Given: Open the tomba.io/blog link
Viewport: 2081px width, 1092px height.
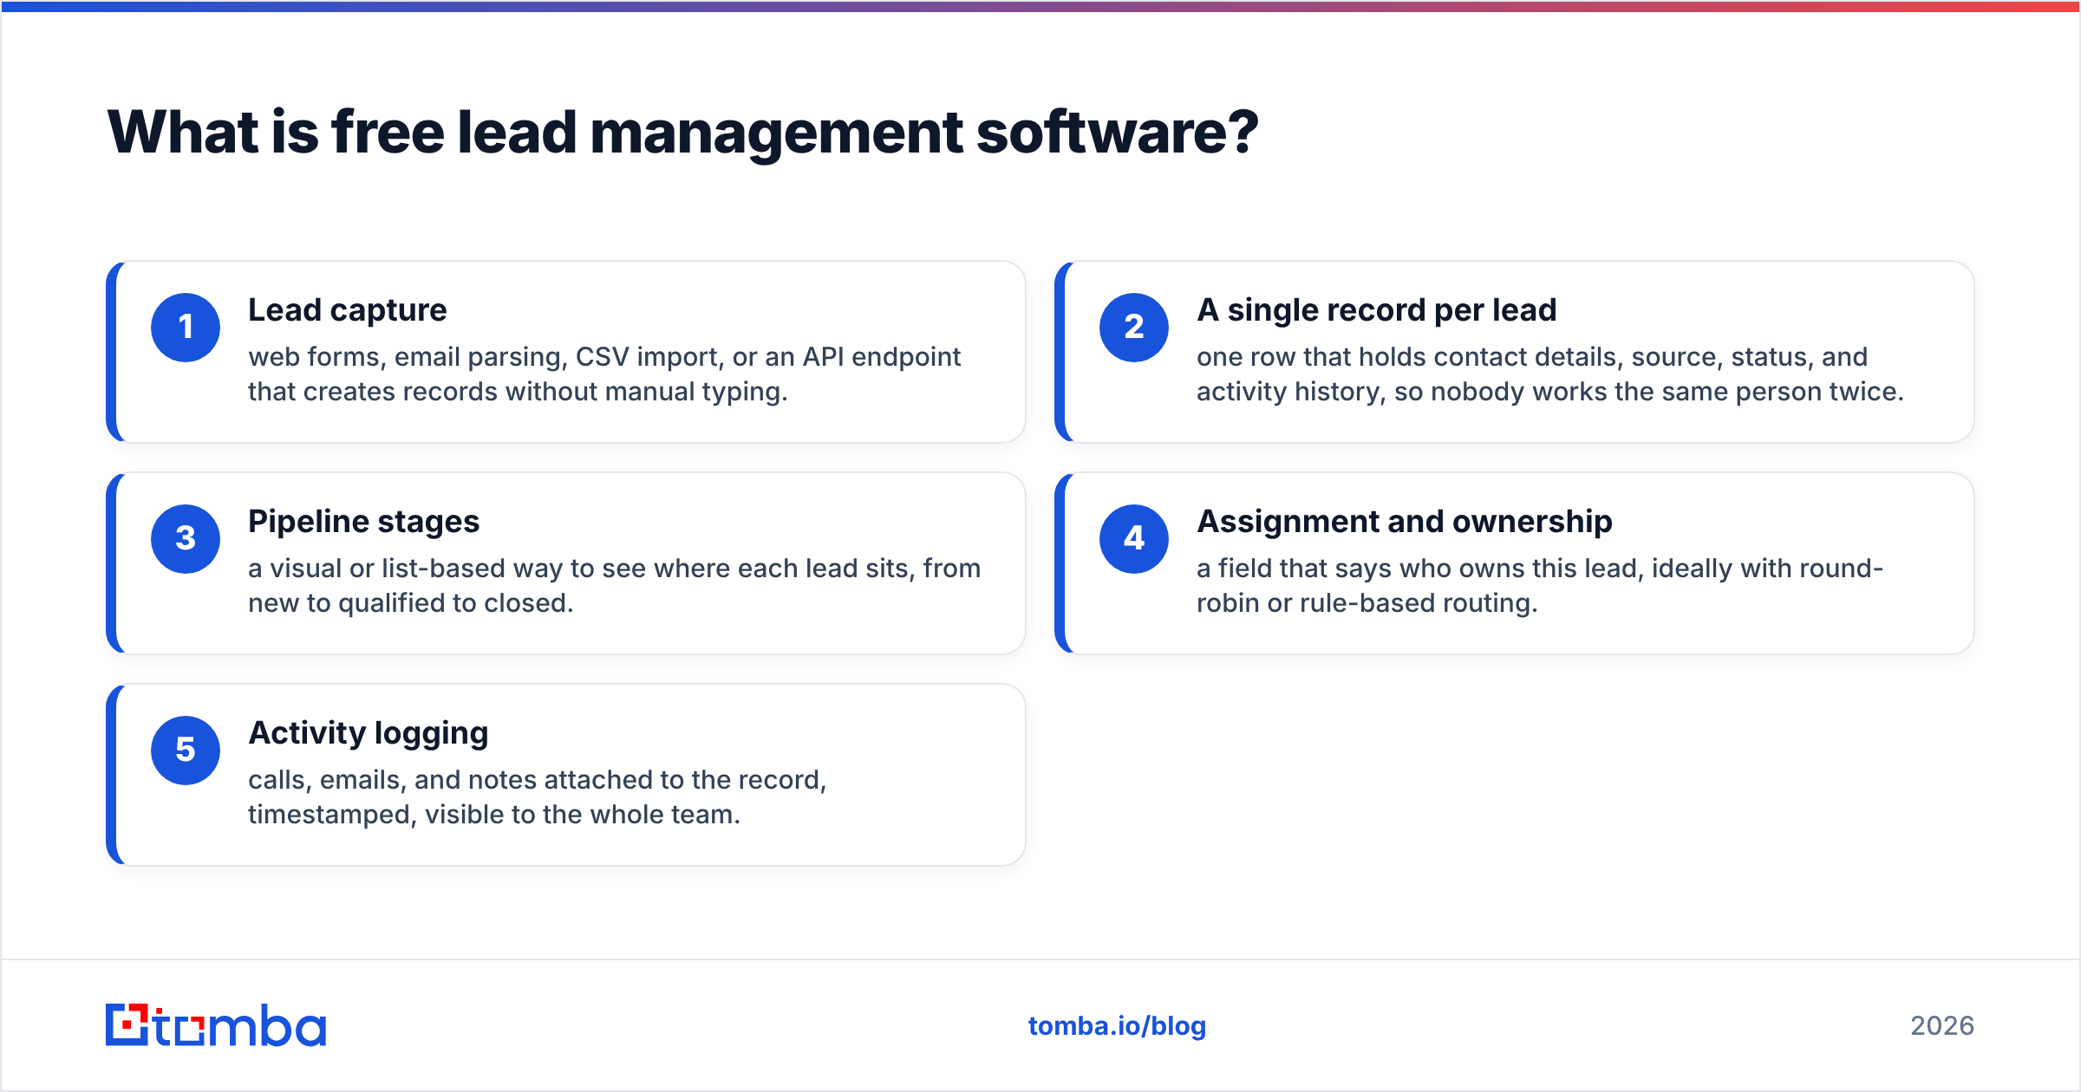Looking at the screenshot, I should pos(1117,1026).
